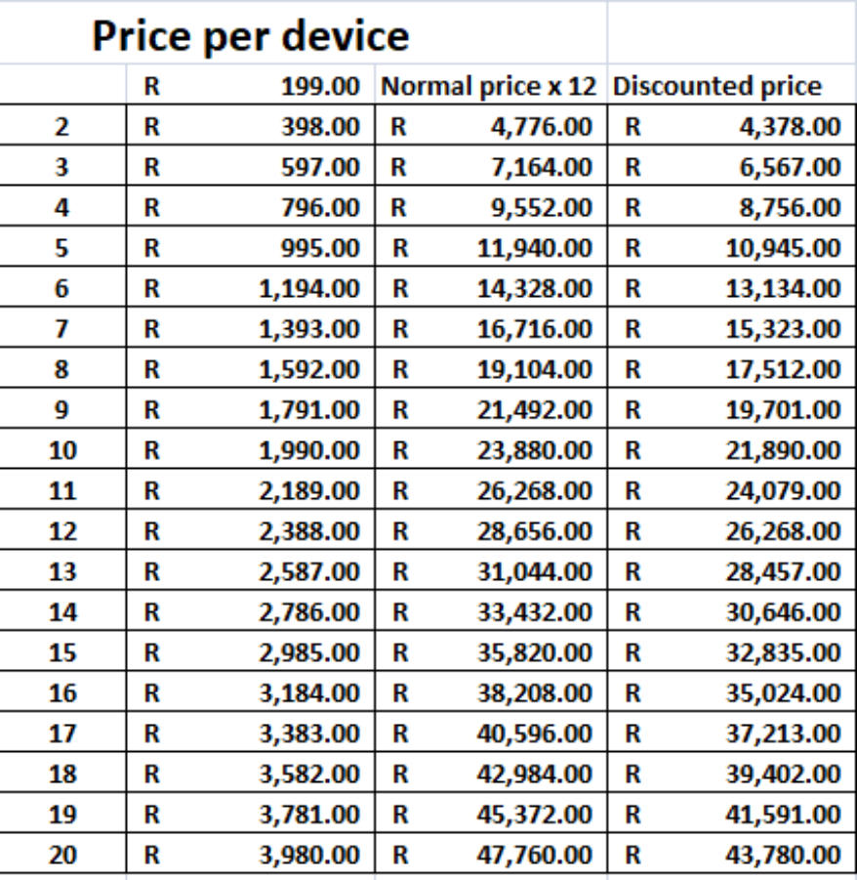
Task: Select the discounted cell 26,268.00
Action: [732, 529]
